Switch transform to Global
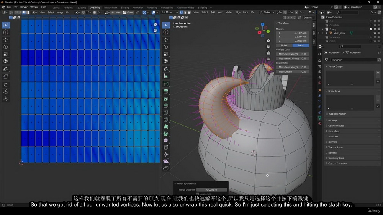This screenshot has height=215, width=383. (x=284, y=45)
